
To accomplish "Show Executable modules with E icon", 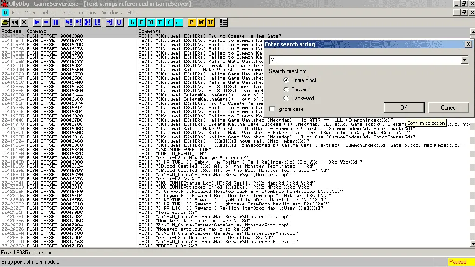I will point(141,22).
